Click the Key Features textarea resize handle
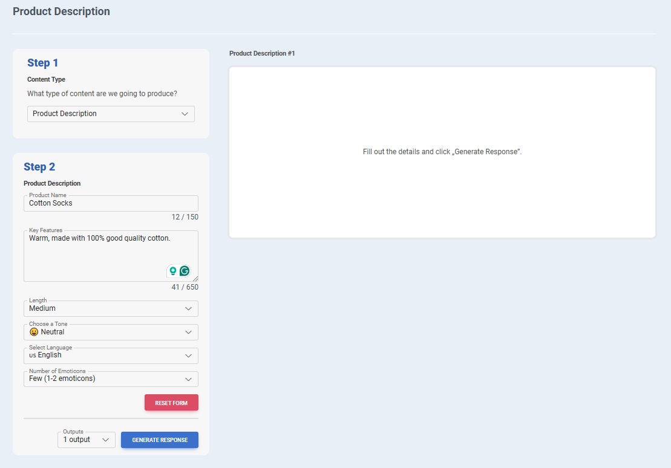The height and width of the screenshot is (468, 671). [x=195, y=279]
